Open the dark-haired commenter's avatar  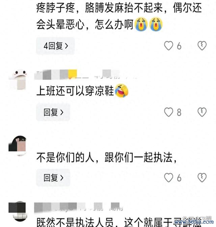[x=17, y=145]
